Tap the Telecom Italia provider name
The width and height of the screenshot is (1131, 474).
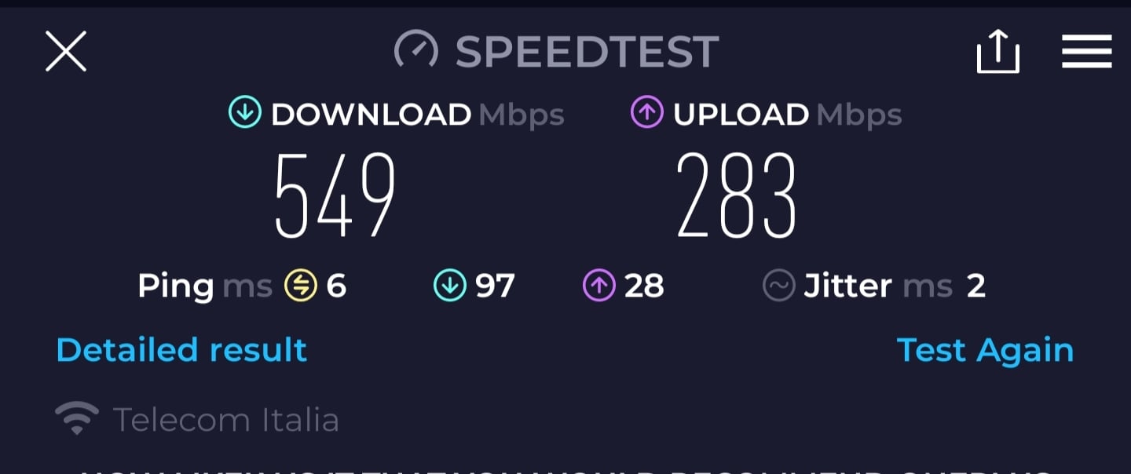point(226,420)
